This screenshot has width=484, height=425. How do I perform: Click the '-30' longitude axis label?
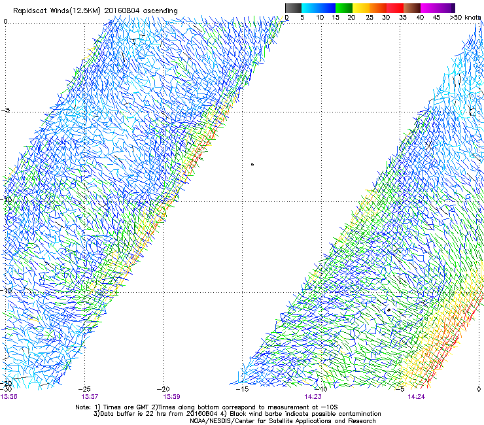(x=5, y=389)
